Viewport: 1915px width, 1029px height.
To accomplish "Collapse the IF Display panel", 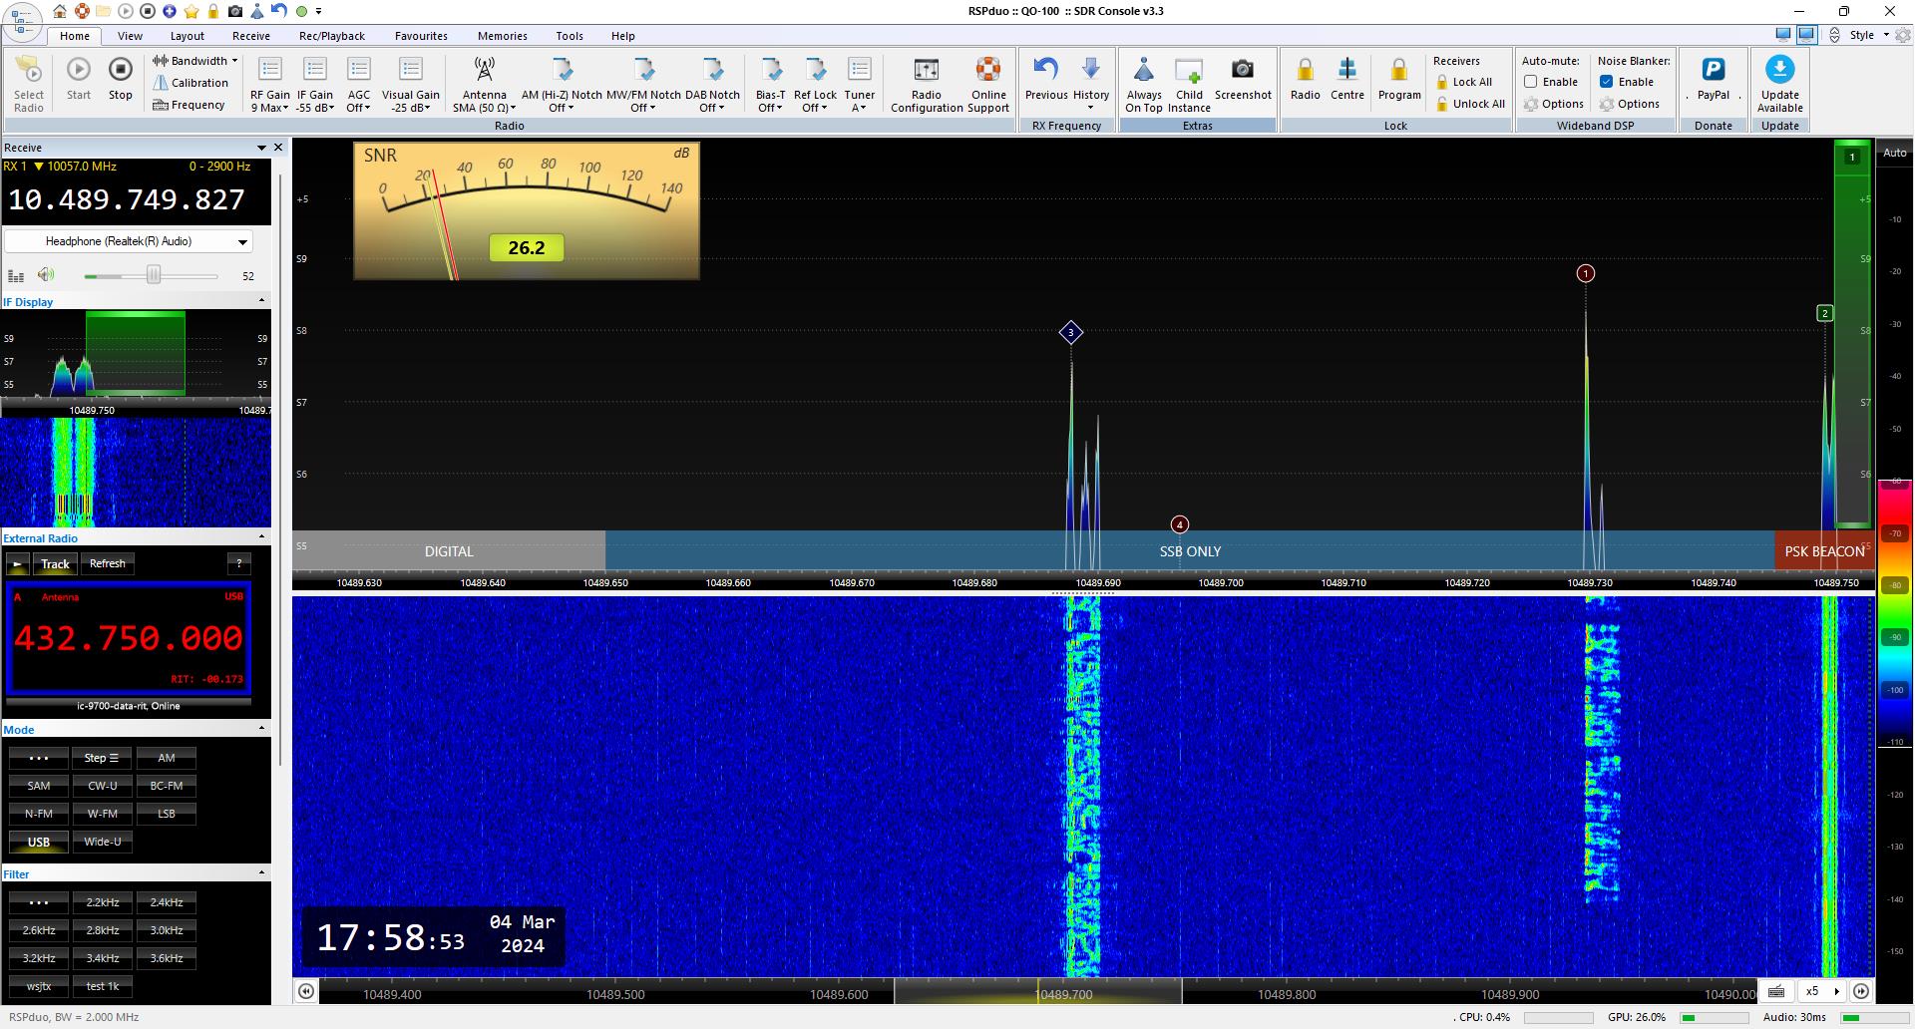I will click(x=261, y=301).
